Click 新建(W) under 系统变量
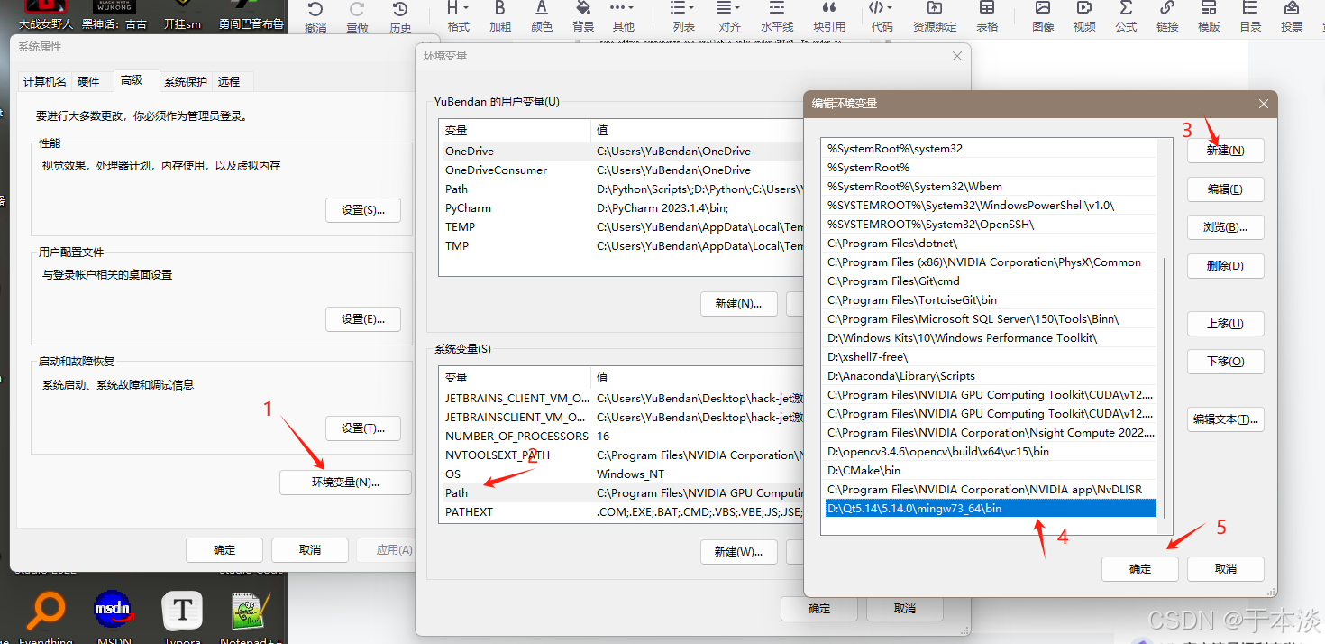This screenshot has height=644, width=1325. (739, 551)
